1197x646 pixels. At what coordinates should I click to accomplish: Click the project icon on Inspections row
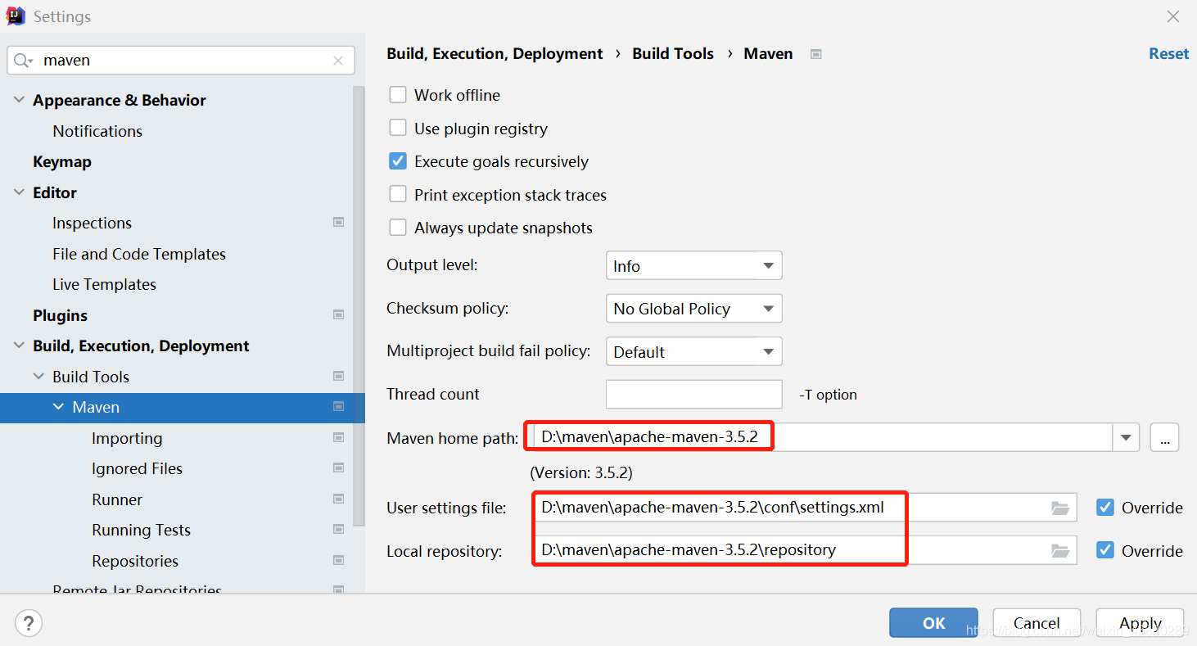point(338,223)
